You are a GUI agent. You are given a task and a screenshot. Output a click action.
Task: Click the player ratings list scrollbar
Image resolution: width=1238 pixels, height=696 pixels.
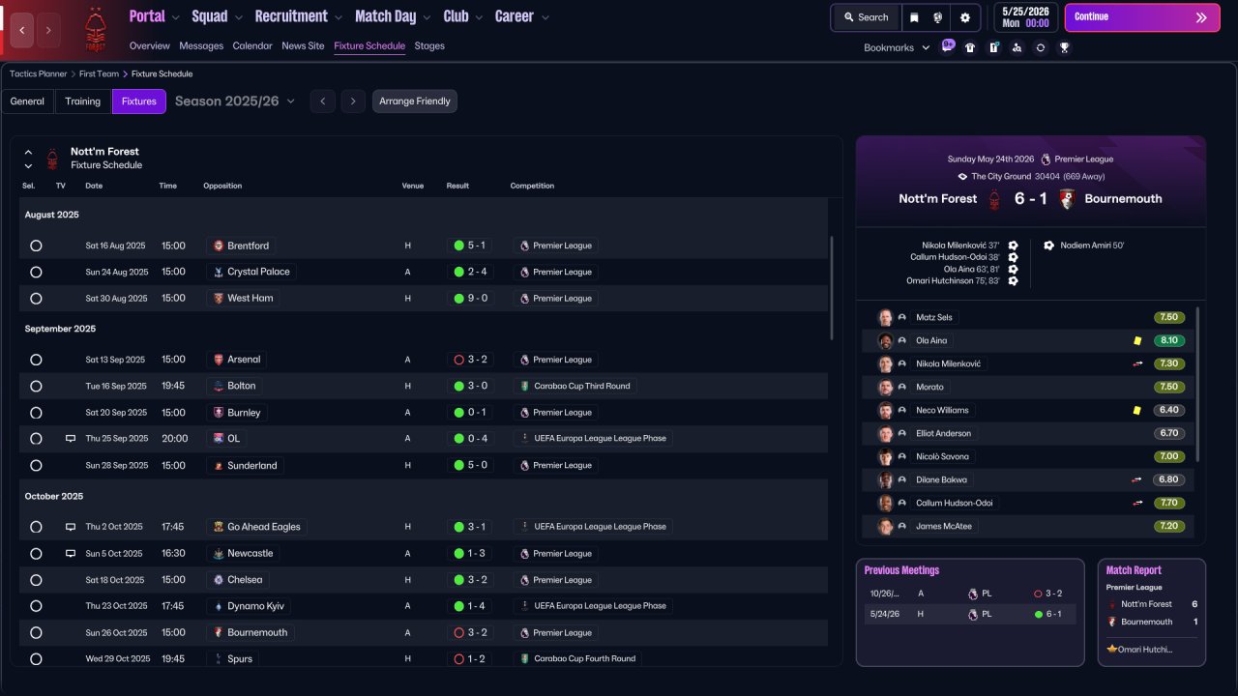(x=1198, y=384)
